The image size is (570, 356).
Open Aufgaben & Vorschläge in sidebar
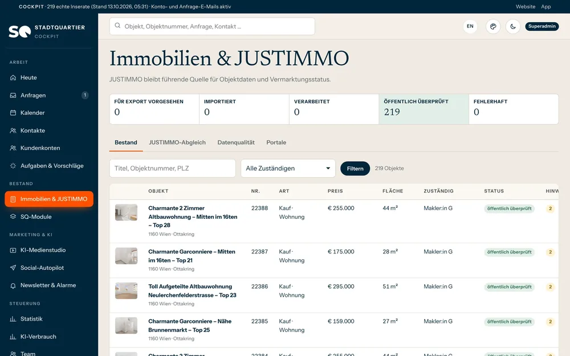(x=49, y=166)
